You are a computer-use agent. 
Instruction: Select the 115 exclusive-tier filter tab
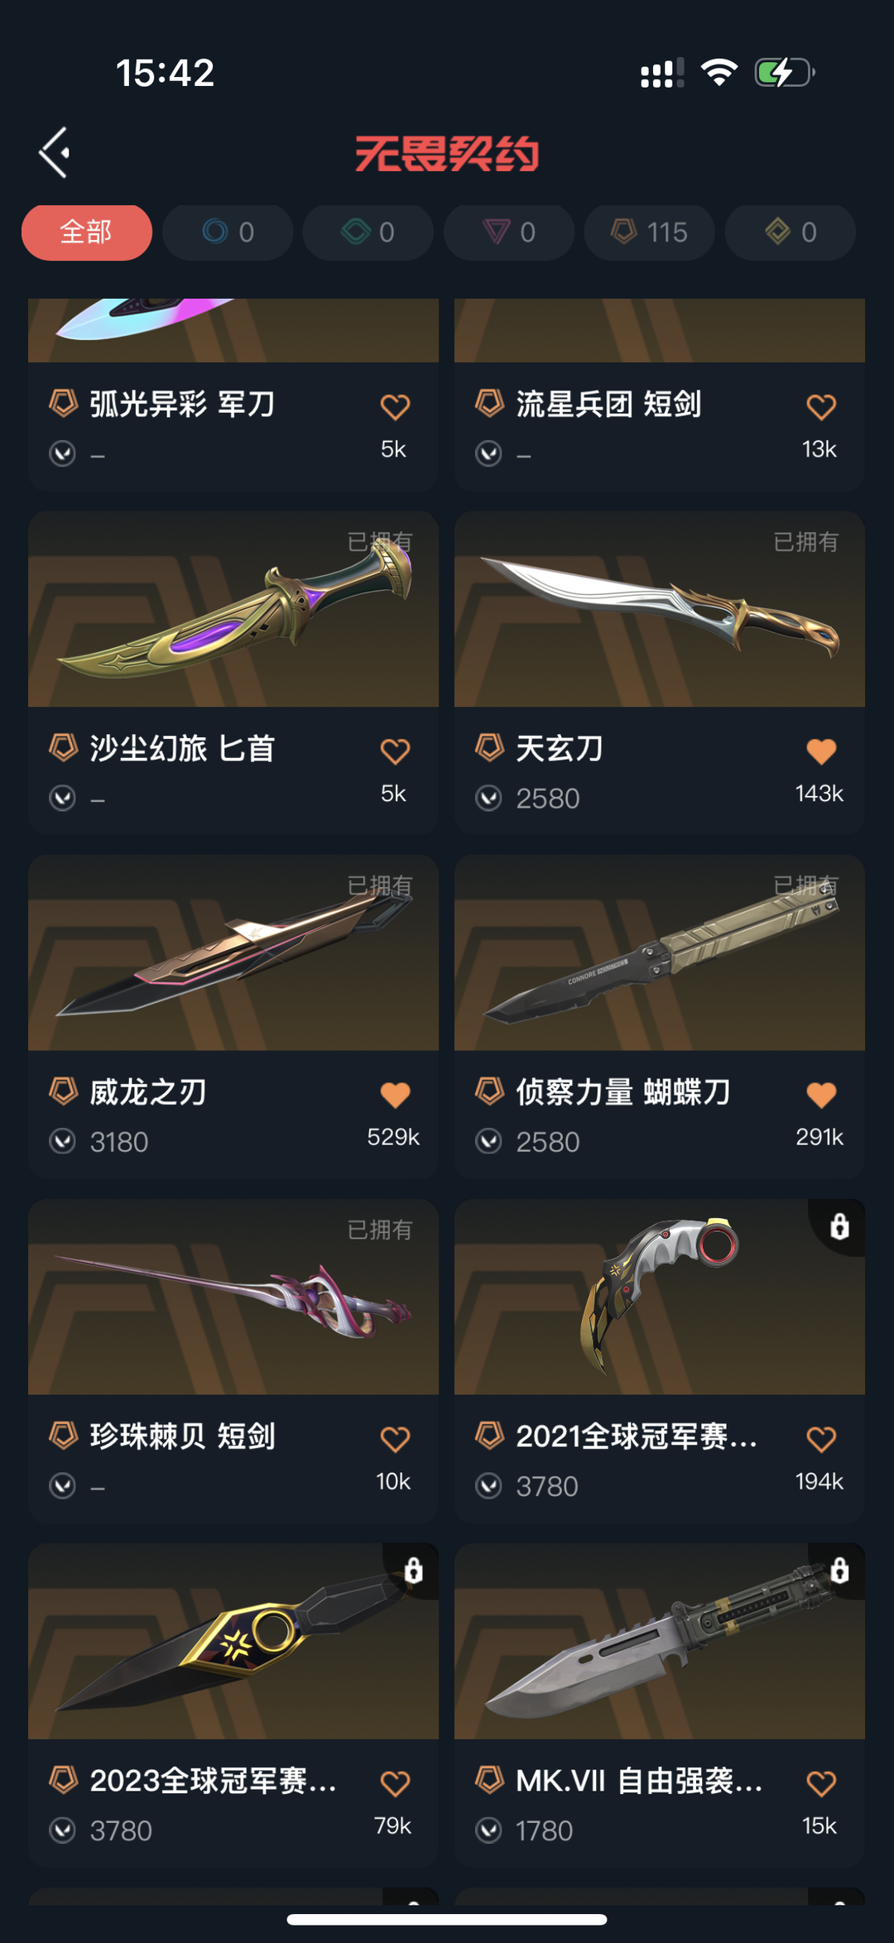650,233
